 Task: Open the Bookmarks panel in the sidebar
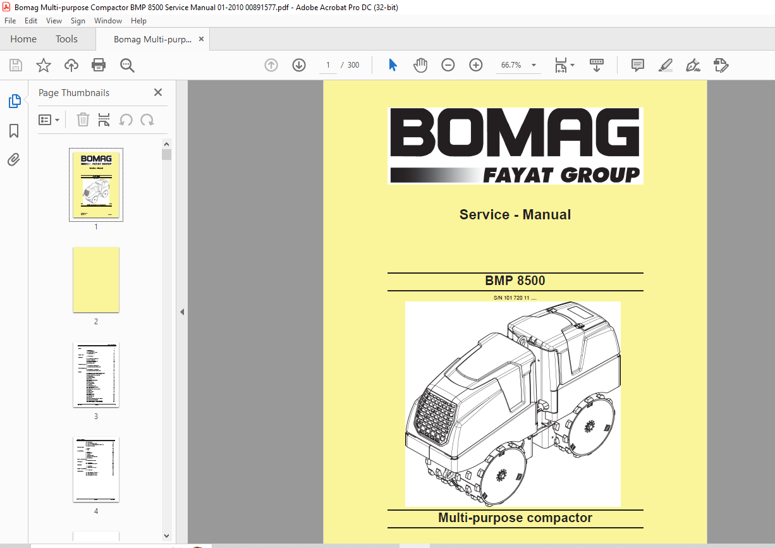coord(14,131)
